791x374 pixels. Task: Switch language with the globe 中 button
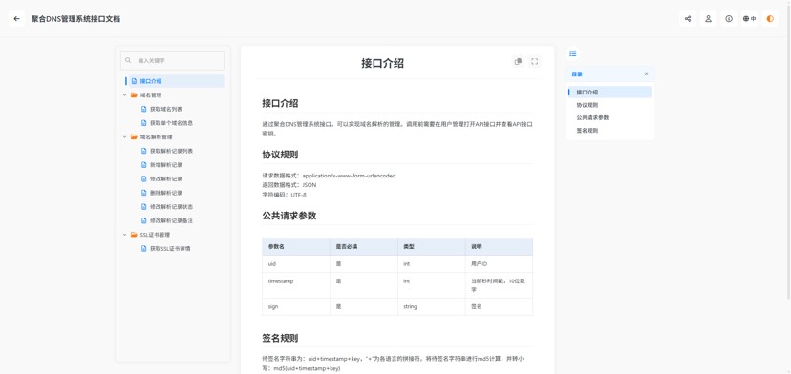750,19
